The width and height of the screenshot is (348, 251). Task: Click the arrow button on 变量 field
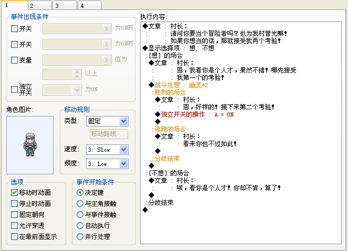tap(107, 60)
